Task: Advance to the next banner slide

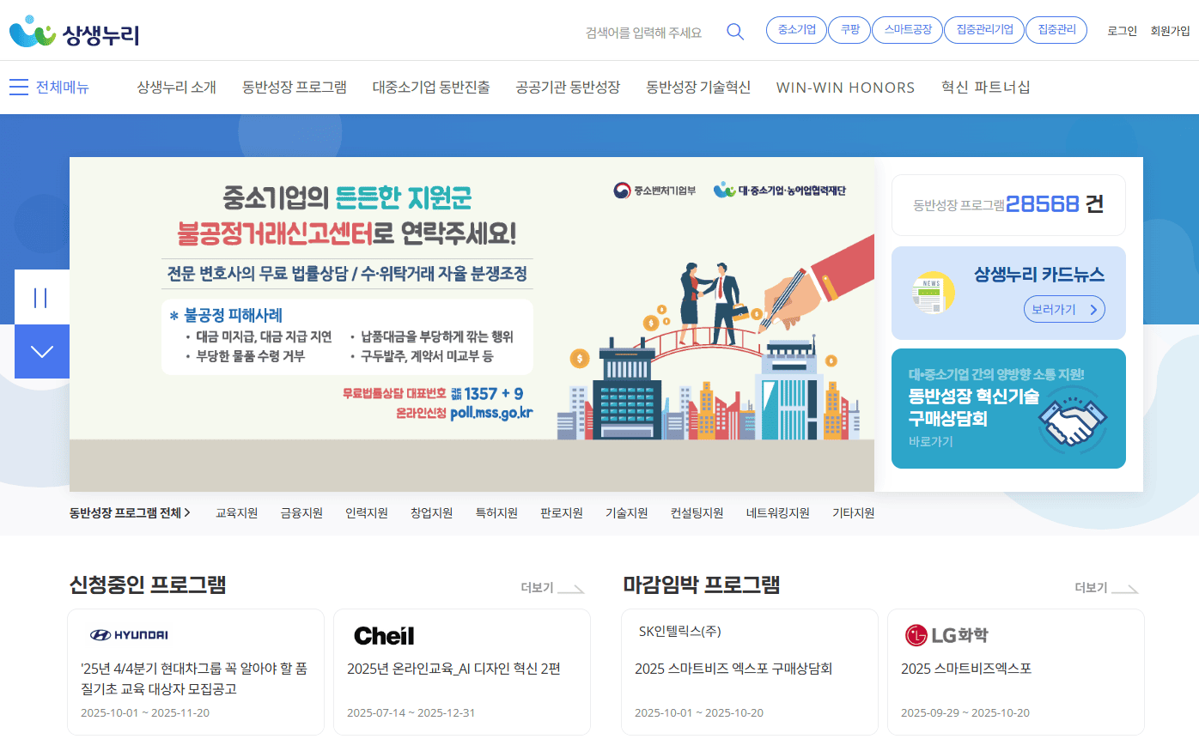Action: click(41, 351)
